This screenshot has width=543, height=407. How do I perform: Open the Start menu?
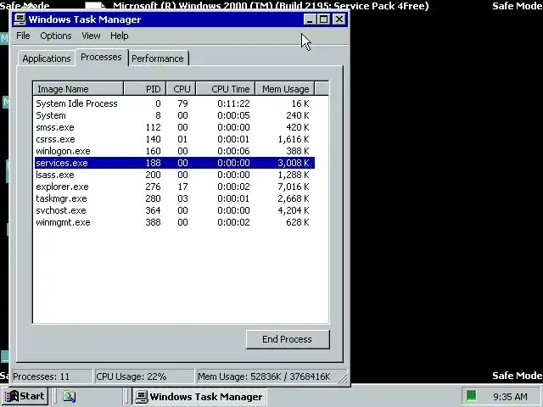(x=25, y=396)
